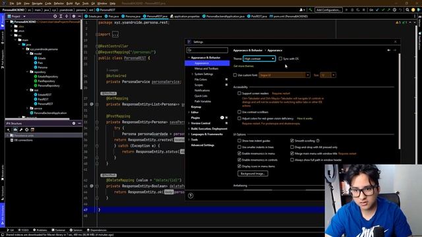Switch to the application.properties tab
Screen dimensions: 422x237
pyautogui.click(x=185, y=16)
